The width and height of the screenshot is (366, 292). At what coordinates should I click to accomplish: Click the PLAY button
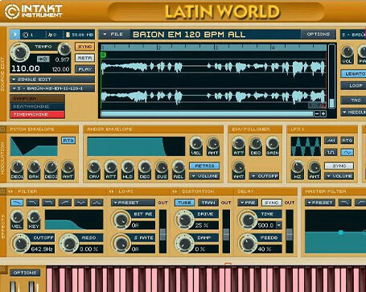pyautogui.click(x=84, y=69)
